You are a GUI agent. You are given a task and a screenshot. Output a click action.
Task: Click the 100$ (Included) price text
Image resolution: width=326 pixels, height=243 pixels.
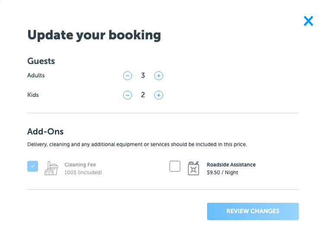tap(83, 173)
